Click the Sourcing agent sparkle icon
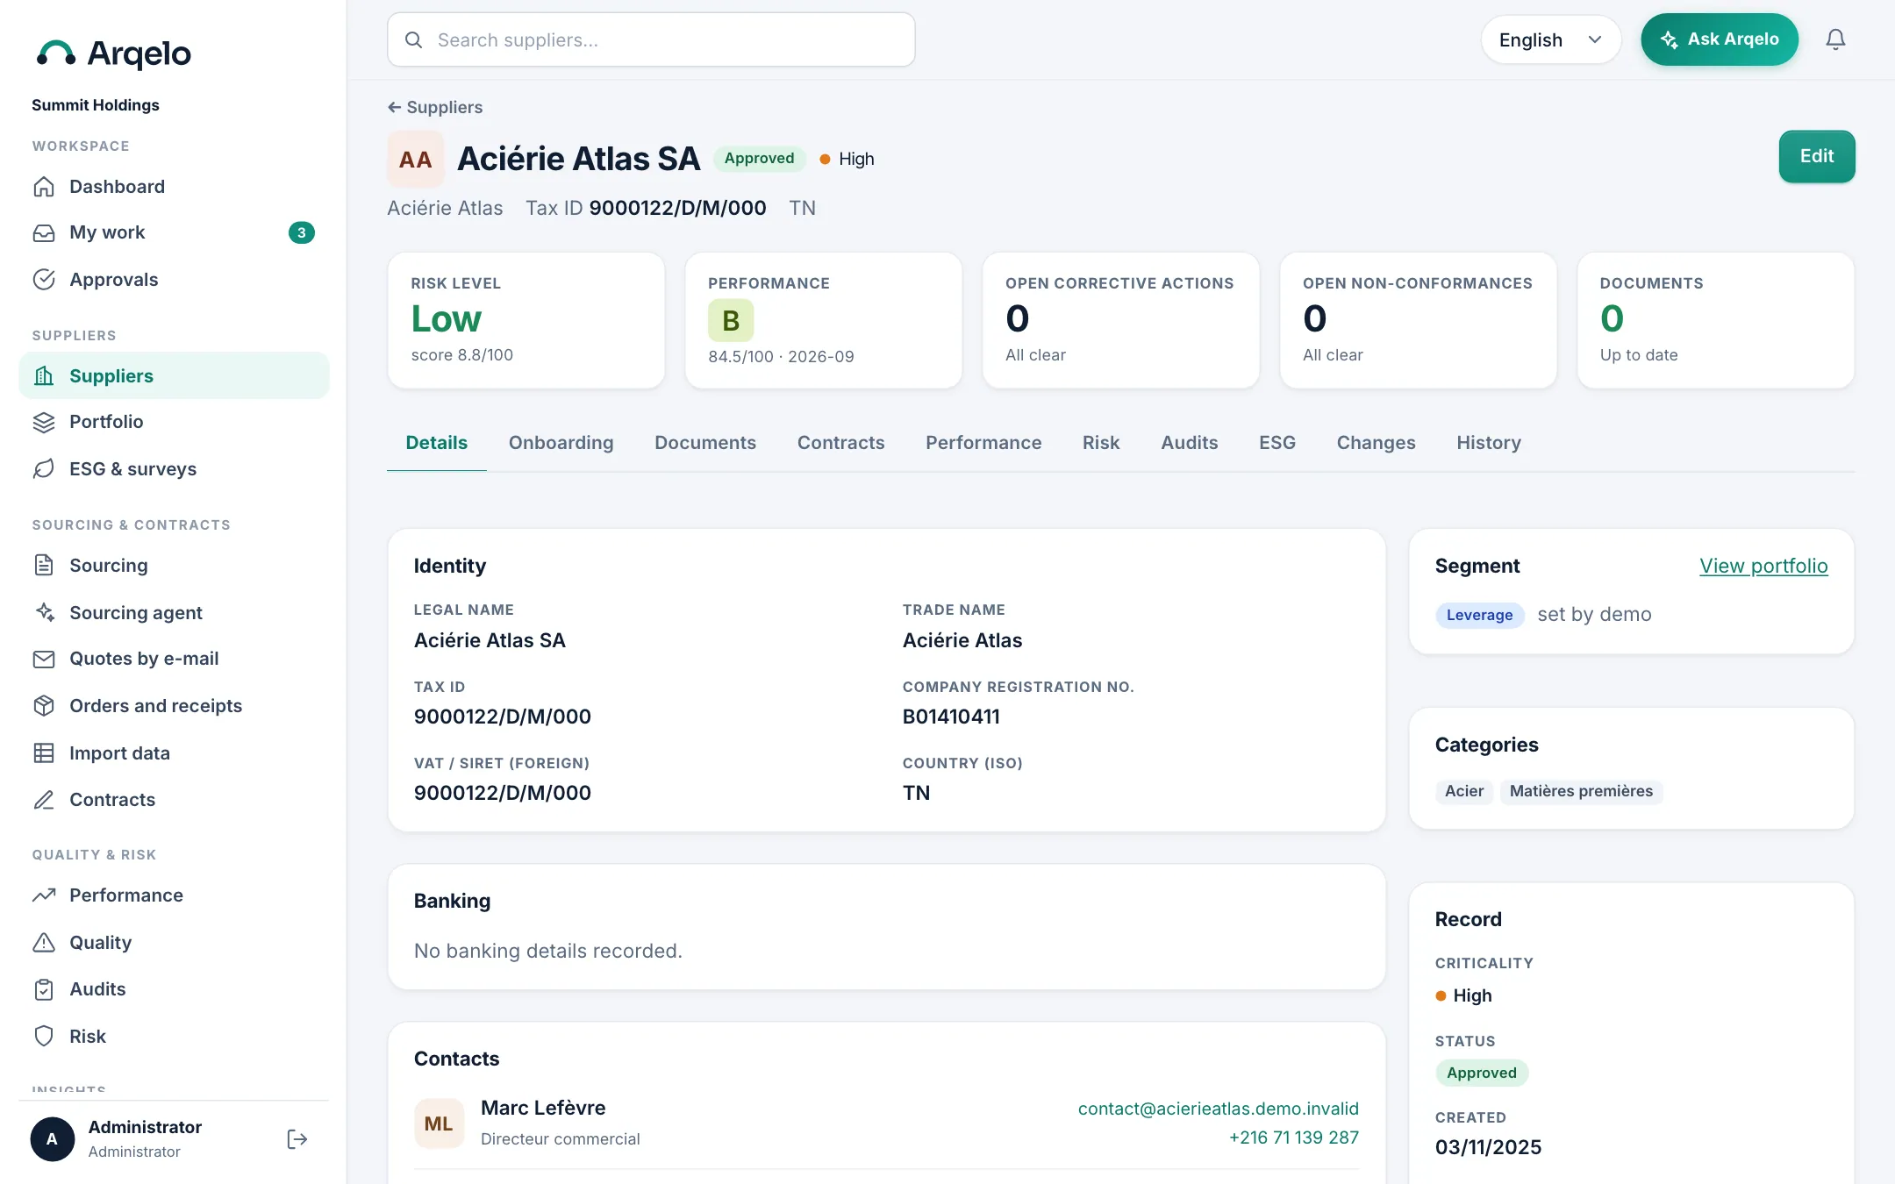 point(44,612)
